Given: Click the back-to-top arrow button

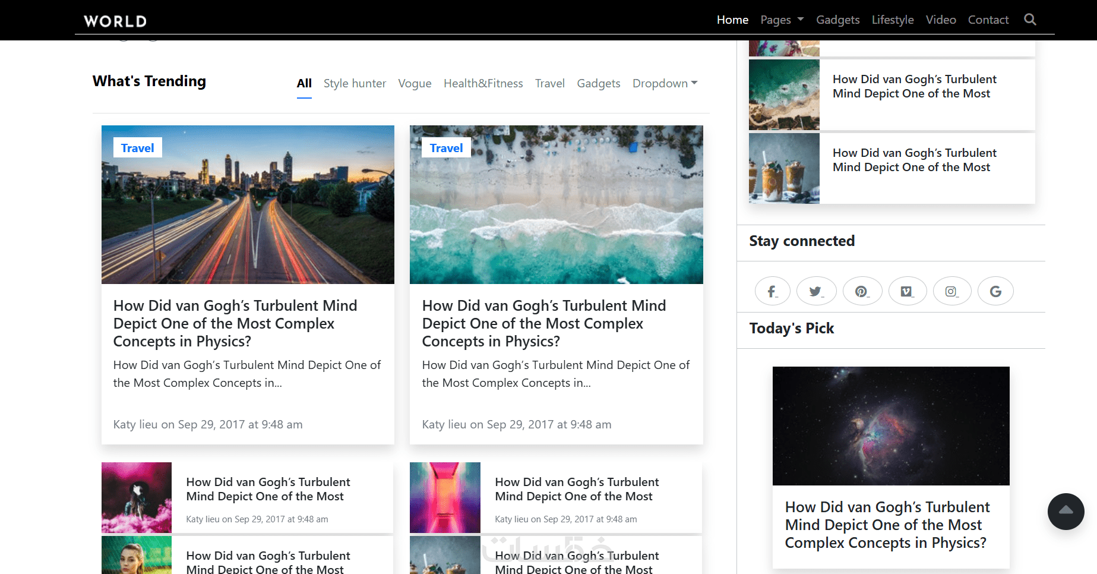Looking at the screenshot, I should (x=1066, y=512).
